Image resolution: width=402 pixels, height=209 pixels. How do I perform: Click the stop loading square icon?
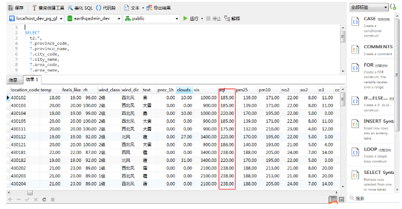pyautogui.click(x=53, y=199)
